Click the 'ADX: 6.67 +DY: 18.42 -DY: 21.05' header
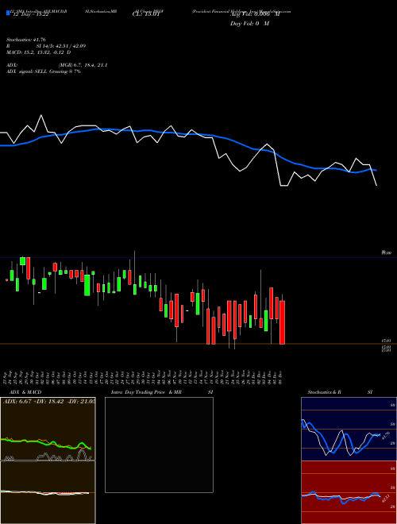Viewport: 397px width, 524px height. coord(48,402)
